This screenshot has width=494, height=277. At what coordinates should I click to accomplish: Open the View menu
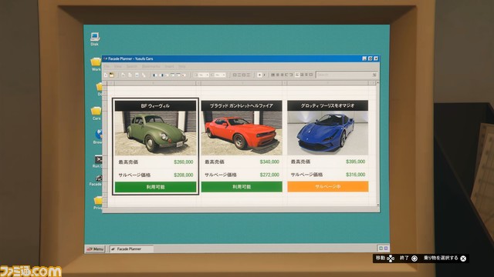click(x=118, y=67)
